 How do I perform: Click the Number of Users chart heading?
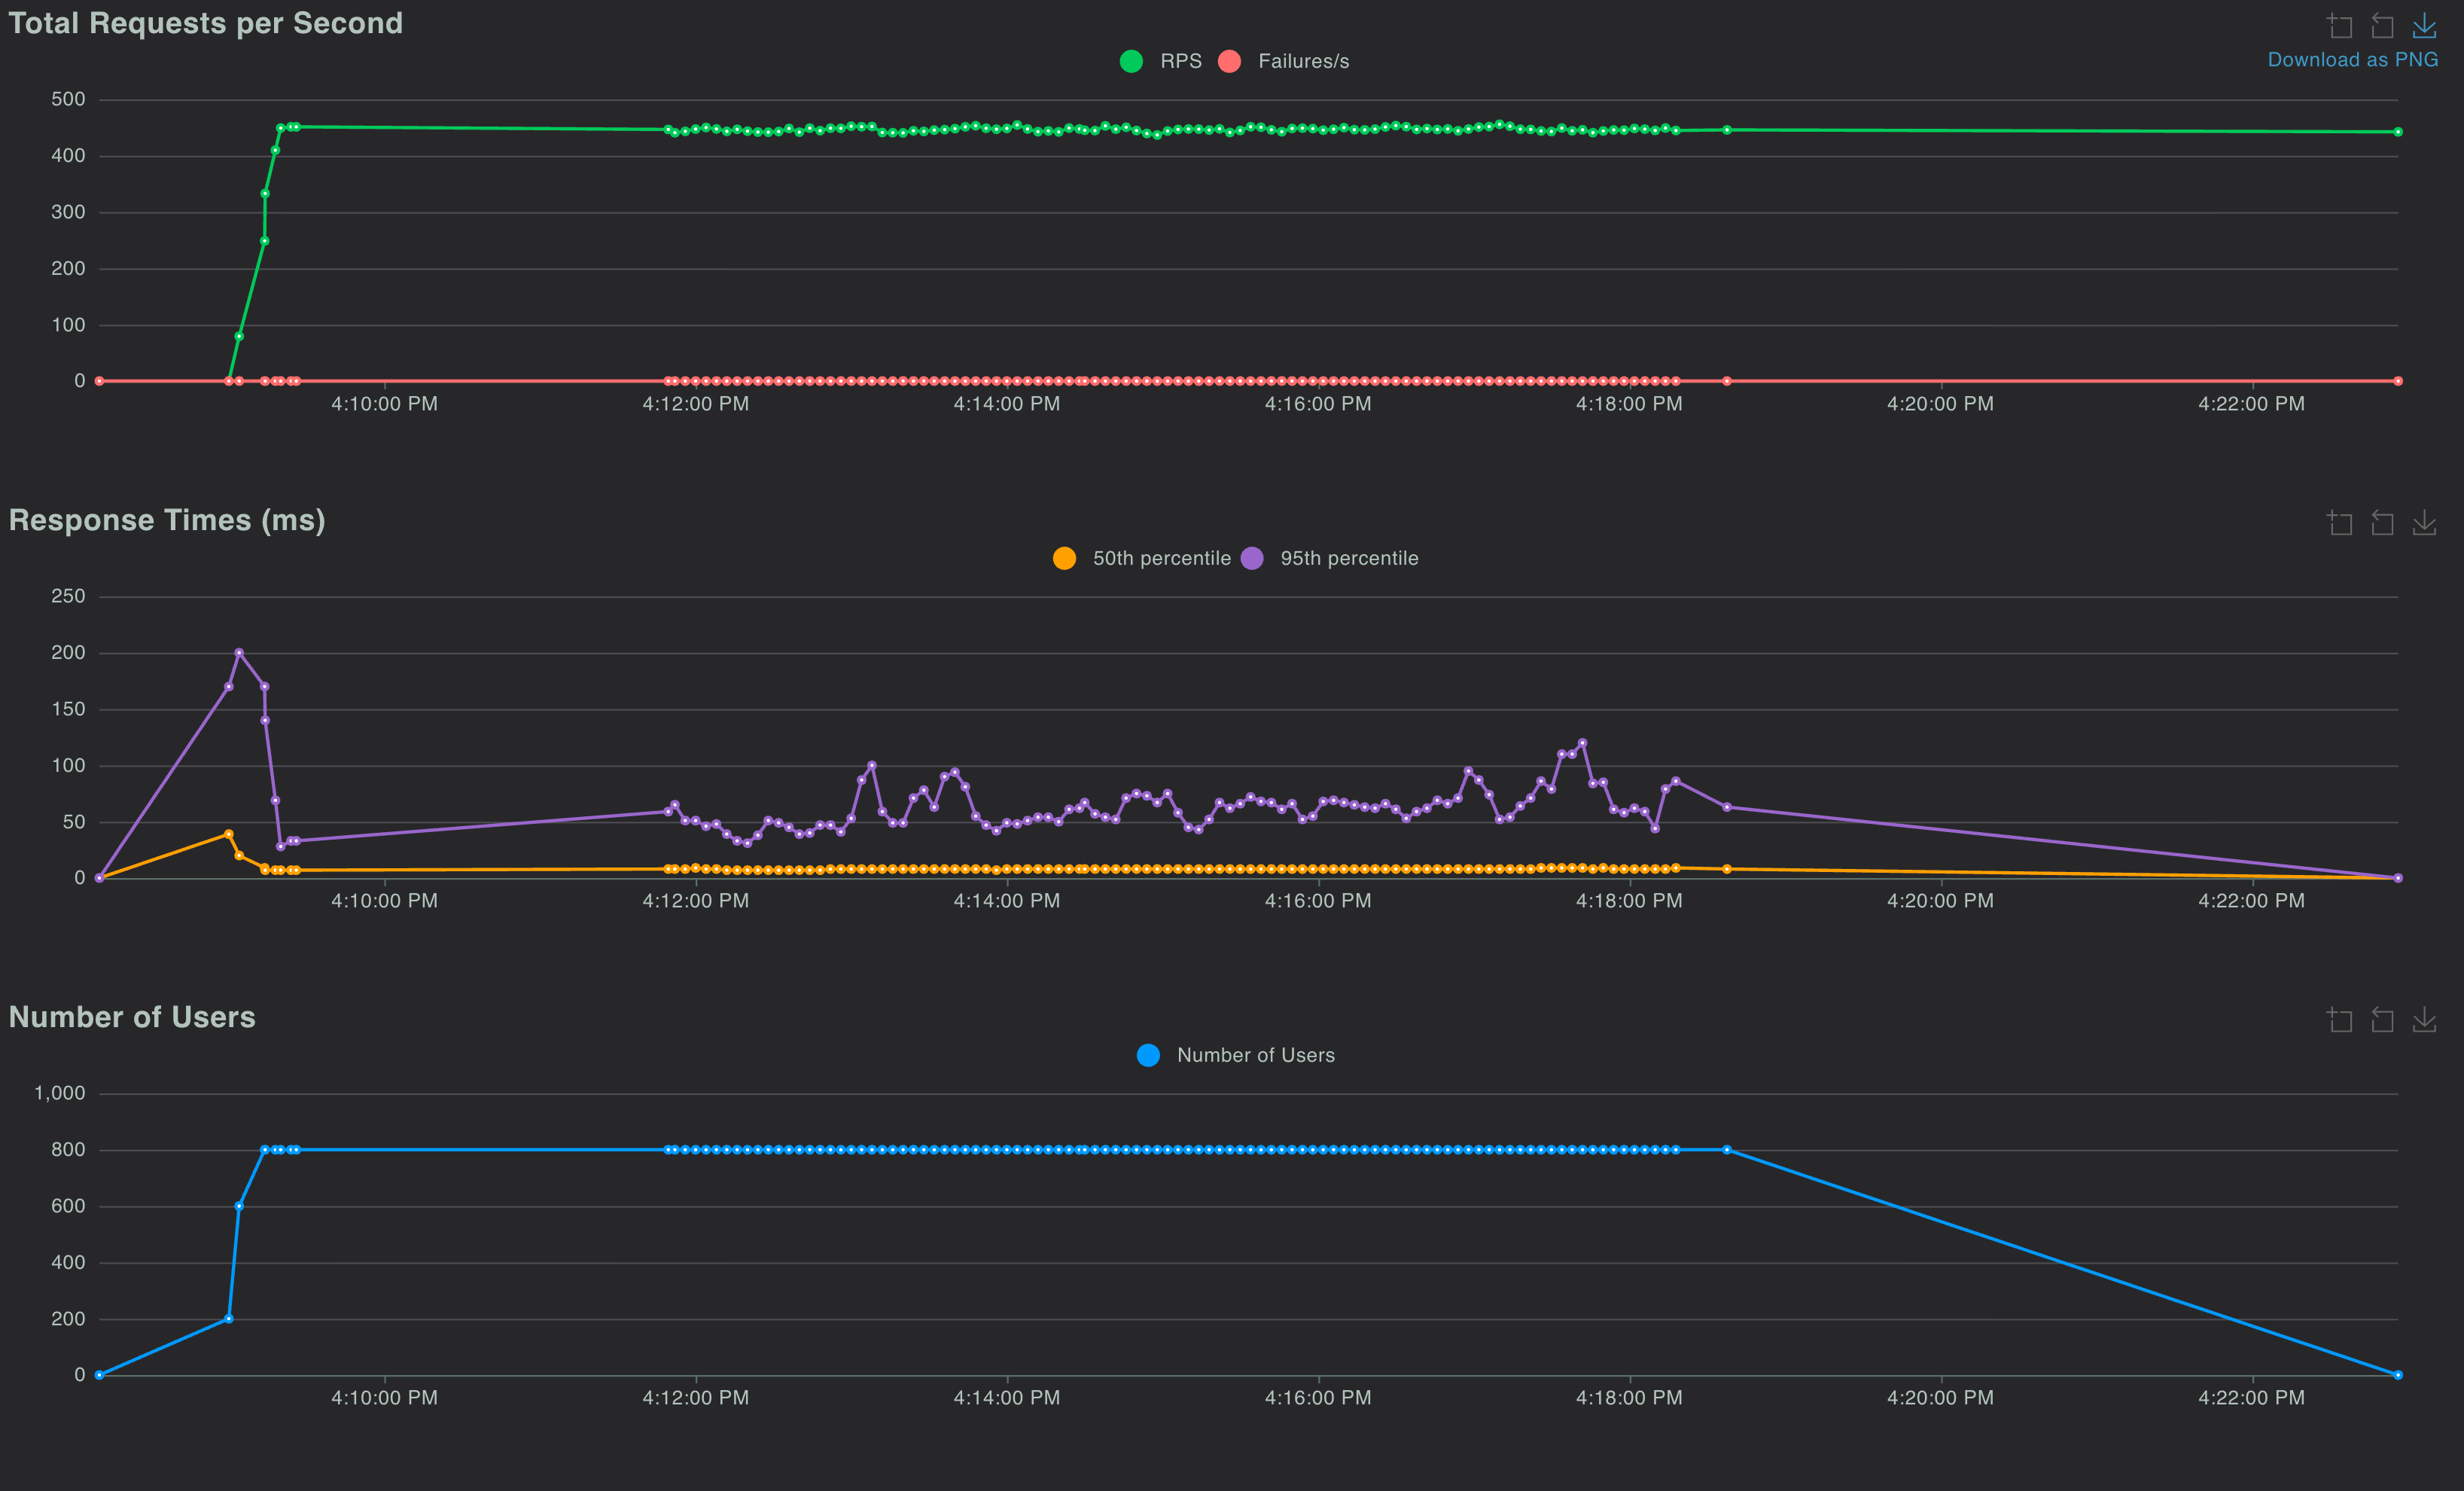click(132, 1017)
